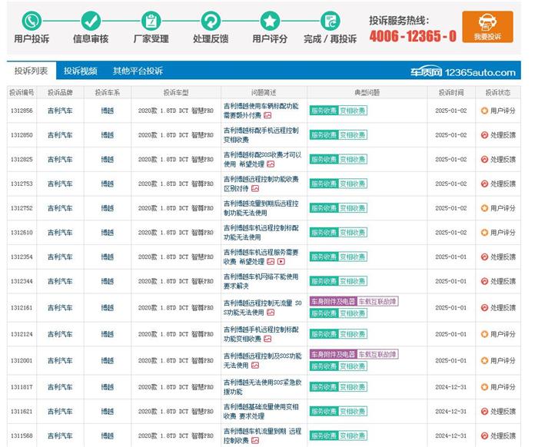538x447 pixels.
Task: Click the 完成/再投诉 document step icon
Action: tap(330, 21)
